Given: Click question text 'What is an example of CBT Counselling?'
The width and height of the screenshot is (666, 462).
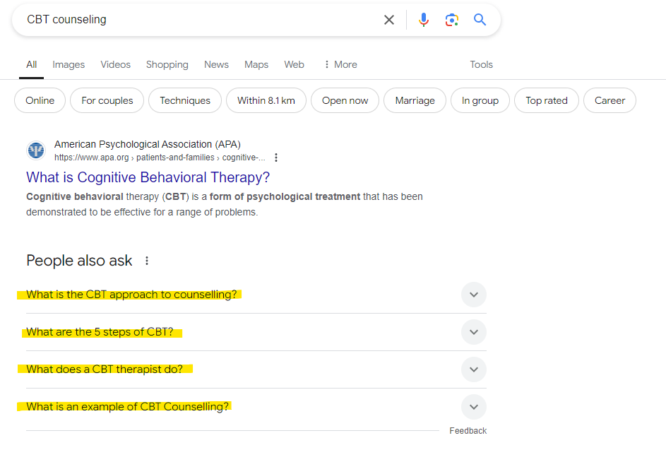Looking at the screenshot, I should 127,407.
